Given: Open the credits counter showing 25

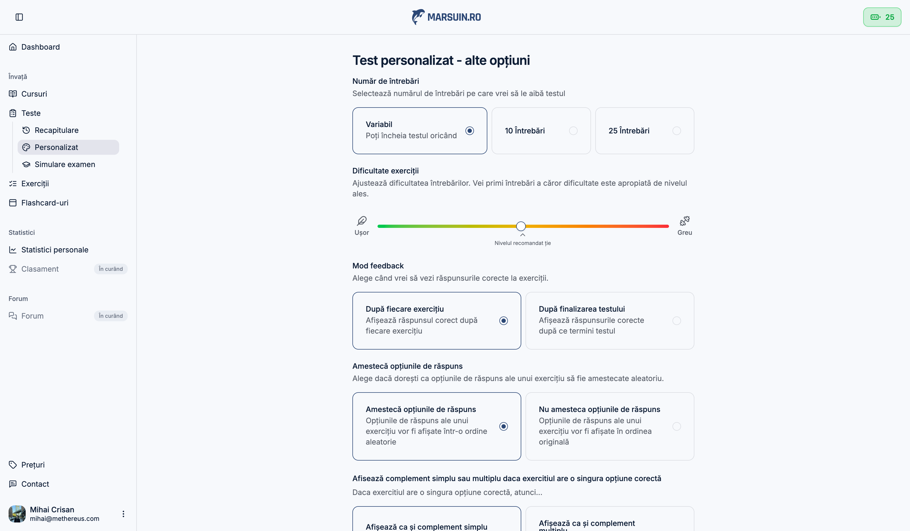Looking at the screenshot, I should (x=882, y=17).
